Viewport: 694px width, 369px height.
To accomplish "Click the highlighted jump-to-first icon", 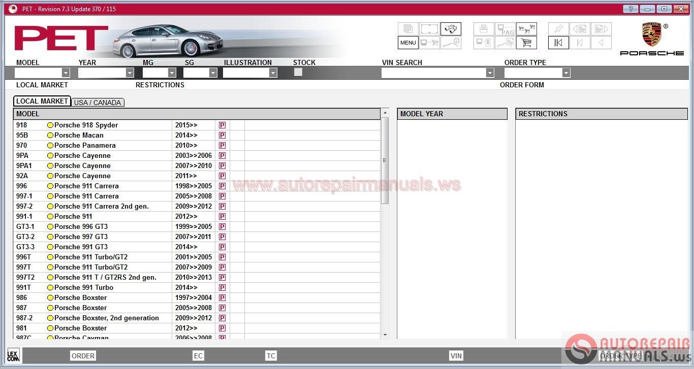I will click(x=558, y=43).
